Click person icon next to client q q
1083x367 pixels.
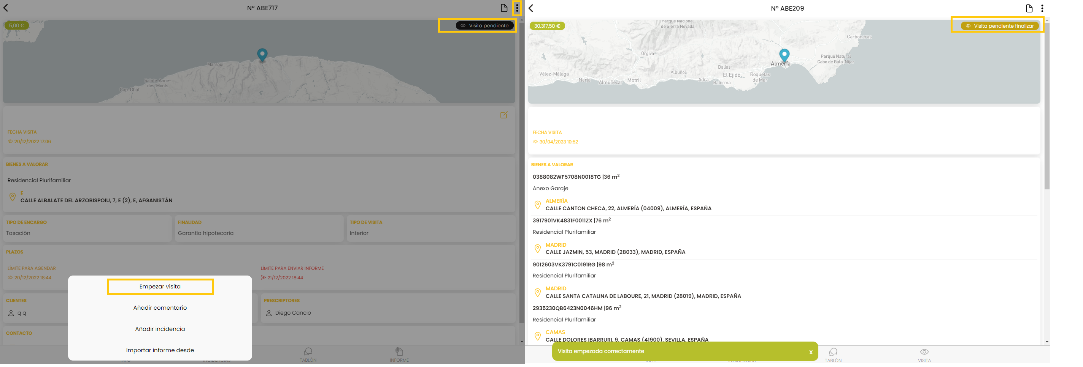pyautogui.click(x=11, y=313)
